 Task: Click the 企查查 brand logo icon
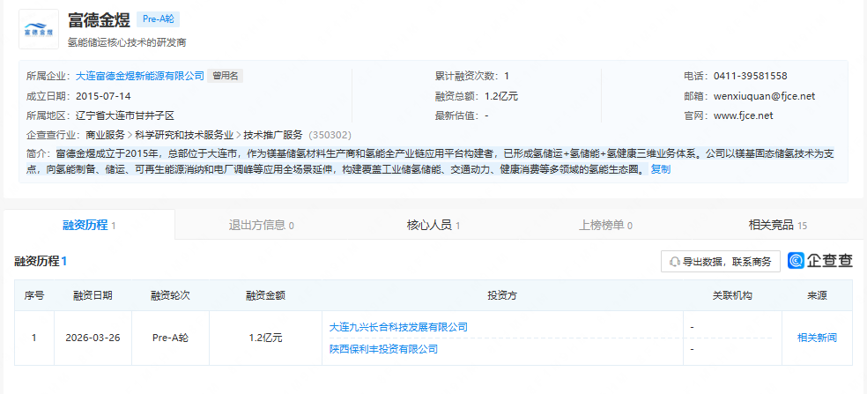797,261
